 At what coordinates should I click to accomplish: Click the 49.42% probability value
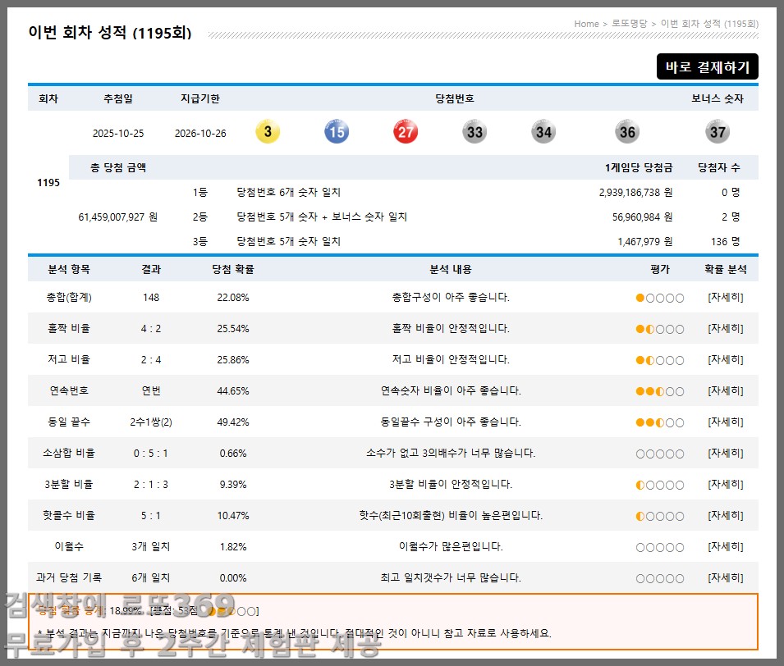point(233,422)
